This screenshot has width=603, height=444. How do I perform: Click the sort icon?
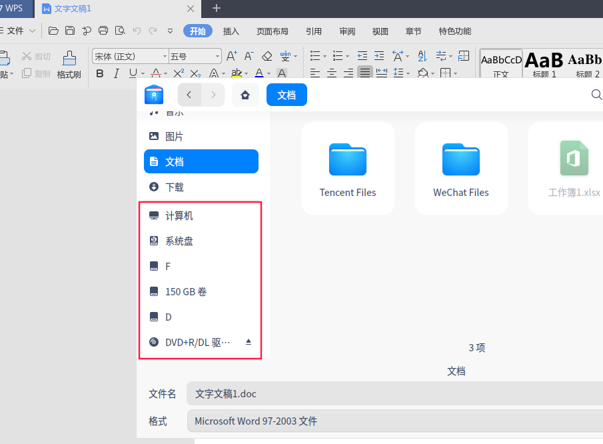coord(422,56)
